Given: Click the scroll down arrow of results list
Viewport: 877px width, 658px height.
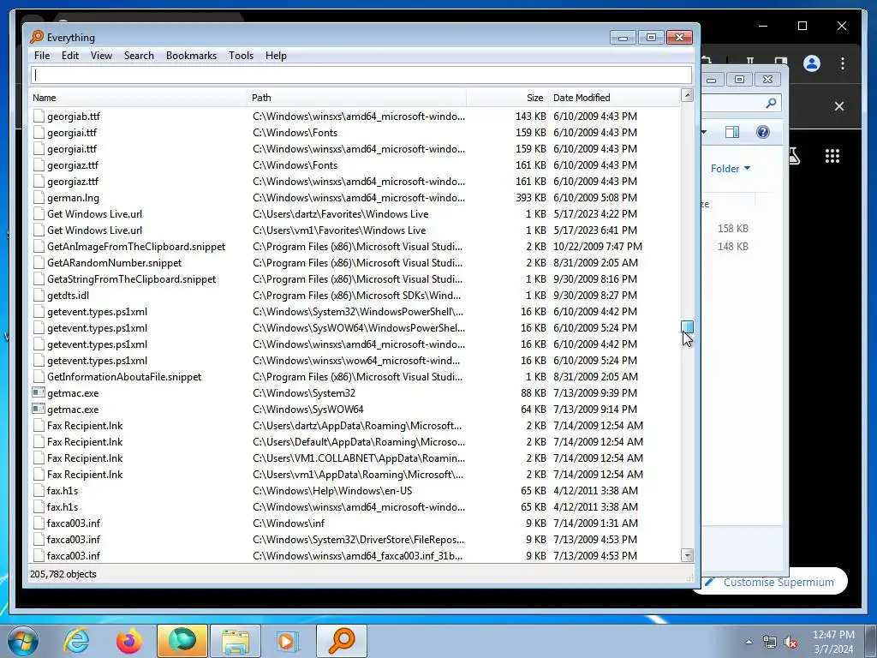Looking at the screenshot, I should click(x=688, y=555).
